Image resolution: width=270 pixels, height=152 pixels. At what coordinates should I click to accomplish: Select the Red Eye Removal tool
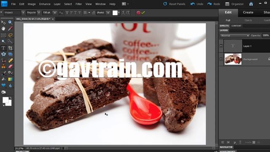pos(3,60)
